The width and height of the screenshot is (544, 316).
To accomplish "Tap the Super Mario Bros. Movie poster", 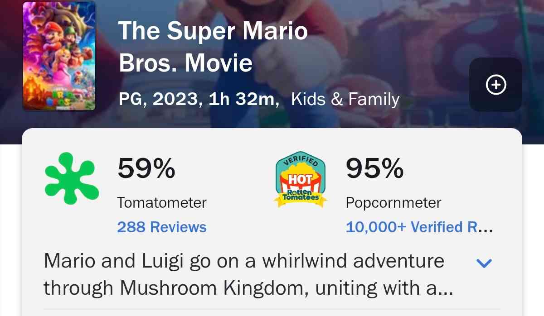I will click(x=59, y=55).
